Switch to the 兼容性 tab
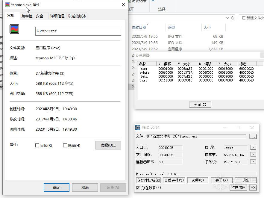Screen dimensions: 264x198 tap(27, 16)
